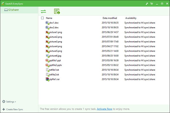The image size is (170, 113).
Task: Maximize the EverySync window
Action: (x=160, y=3)
